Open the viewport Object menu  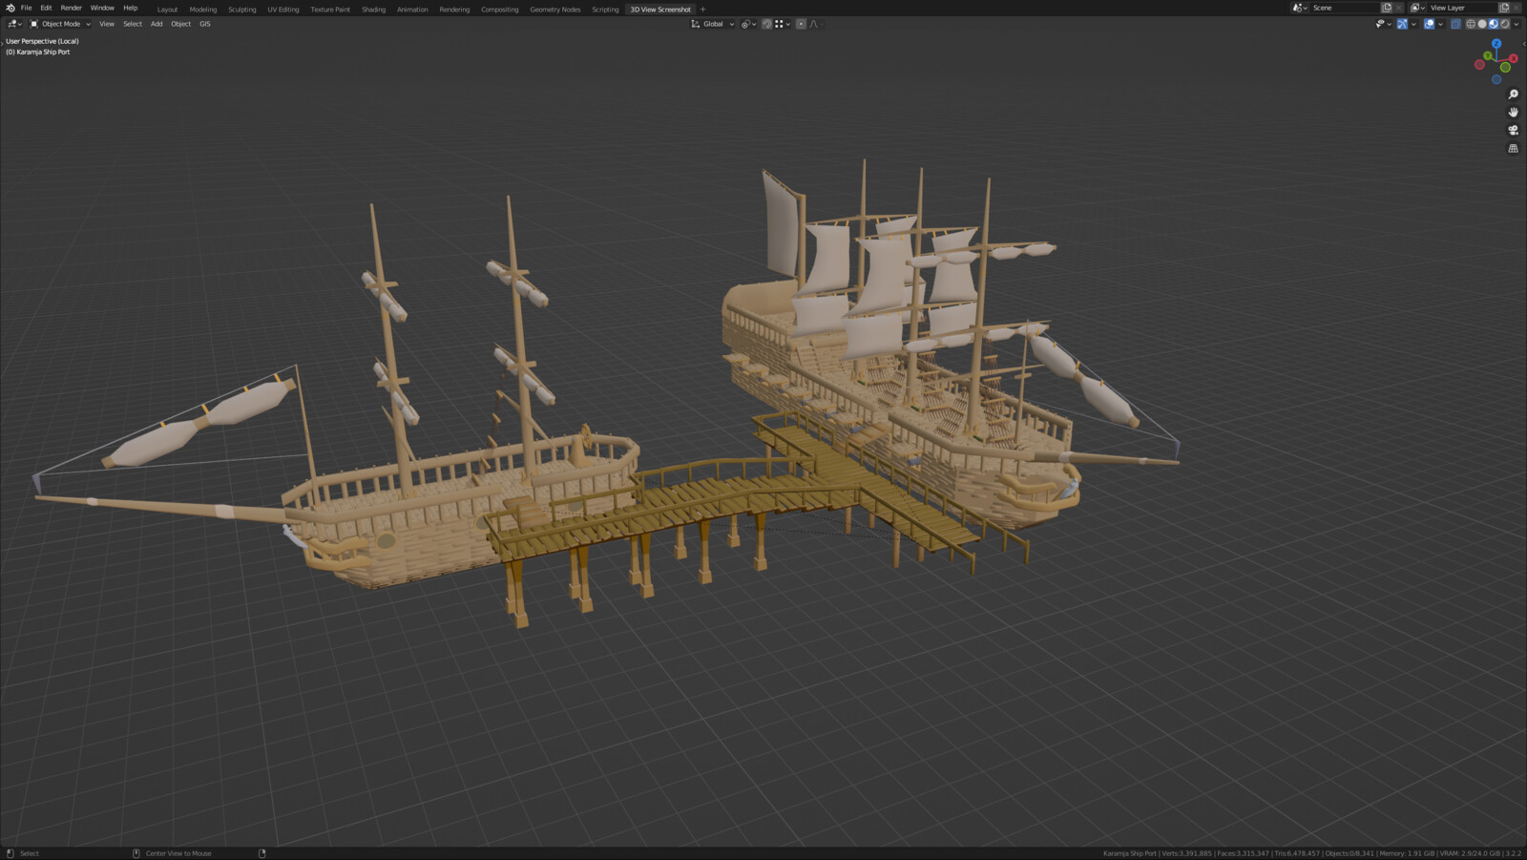[181, 24]
